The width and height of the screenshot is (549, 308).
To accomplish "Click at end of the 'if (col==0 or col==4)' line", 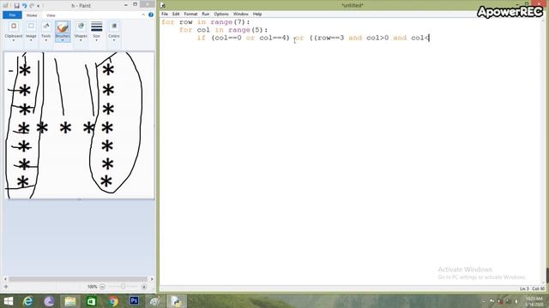I will pyautogui.click(x=430, y=38).
